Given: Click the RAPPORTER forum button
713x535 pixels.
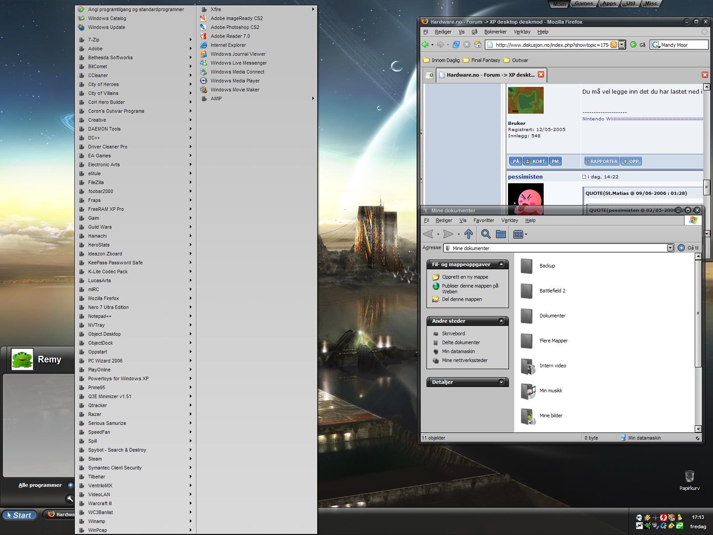Looking at the screenshot, I should [x=602, y=161].
